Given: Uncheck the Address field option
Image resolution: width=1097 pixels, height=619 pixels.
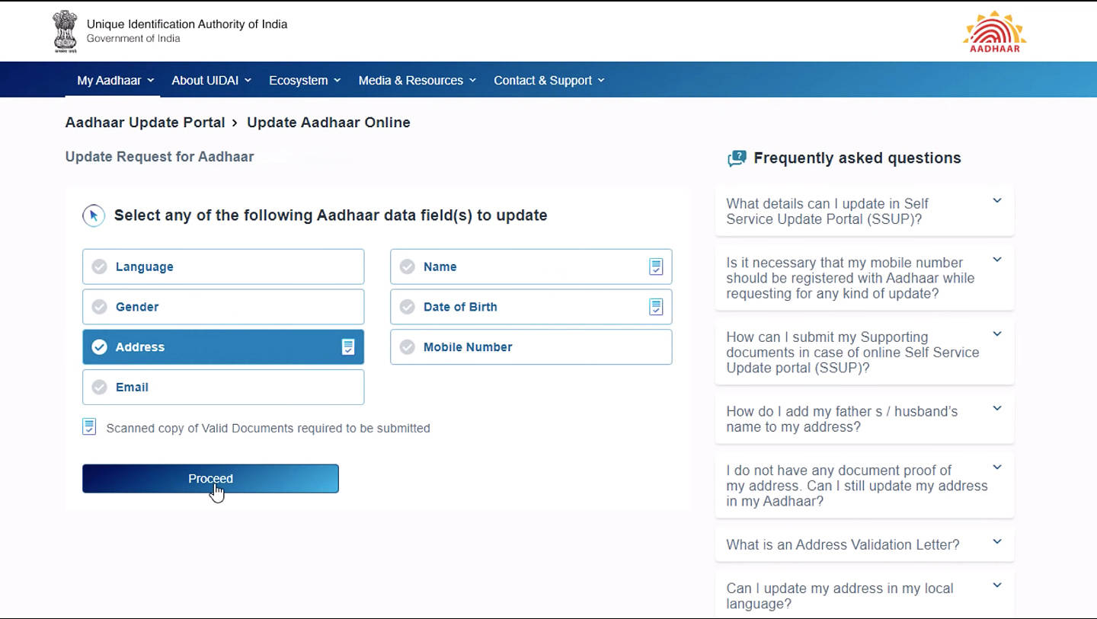Looking at the screenshot, I should (x=100, y=347).
